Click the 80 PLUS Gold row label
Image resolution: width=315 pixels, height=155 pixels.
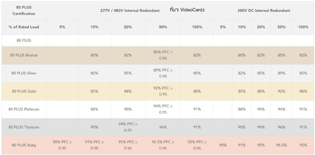click(24, 91)
